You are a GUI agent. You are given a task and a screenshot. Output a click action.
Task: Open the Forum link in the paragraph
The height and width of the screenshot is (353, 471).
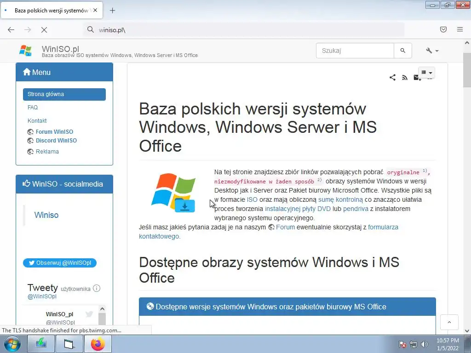[285, 227]
